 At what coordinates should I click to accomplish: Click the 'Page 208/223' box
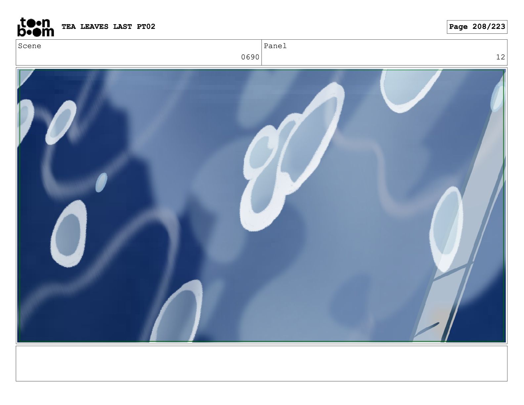click(x=477, y=27)
